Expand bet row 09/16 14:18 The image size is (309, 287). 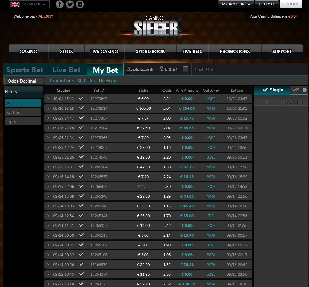48,177
